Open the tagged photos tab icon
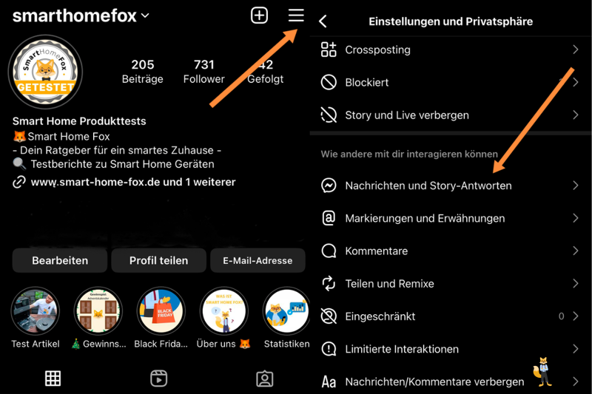This screenshot has height=394, width=592. tap(265, 378)
